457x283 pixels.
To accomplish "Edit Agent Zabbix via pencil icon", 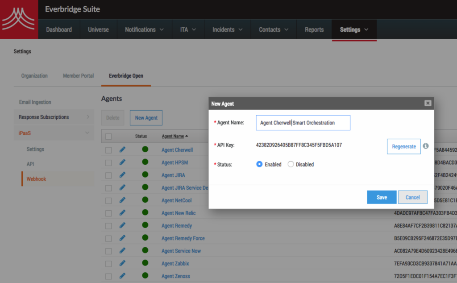I will point(122,263).
